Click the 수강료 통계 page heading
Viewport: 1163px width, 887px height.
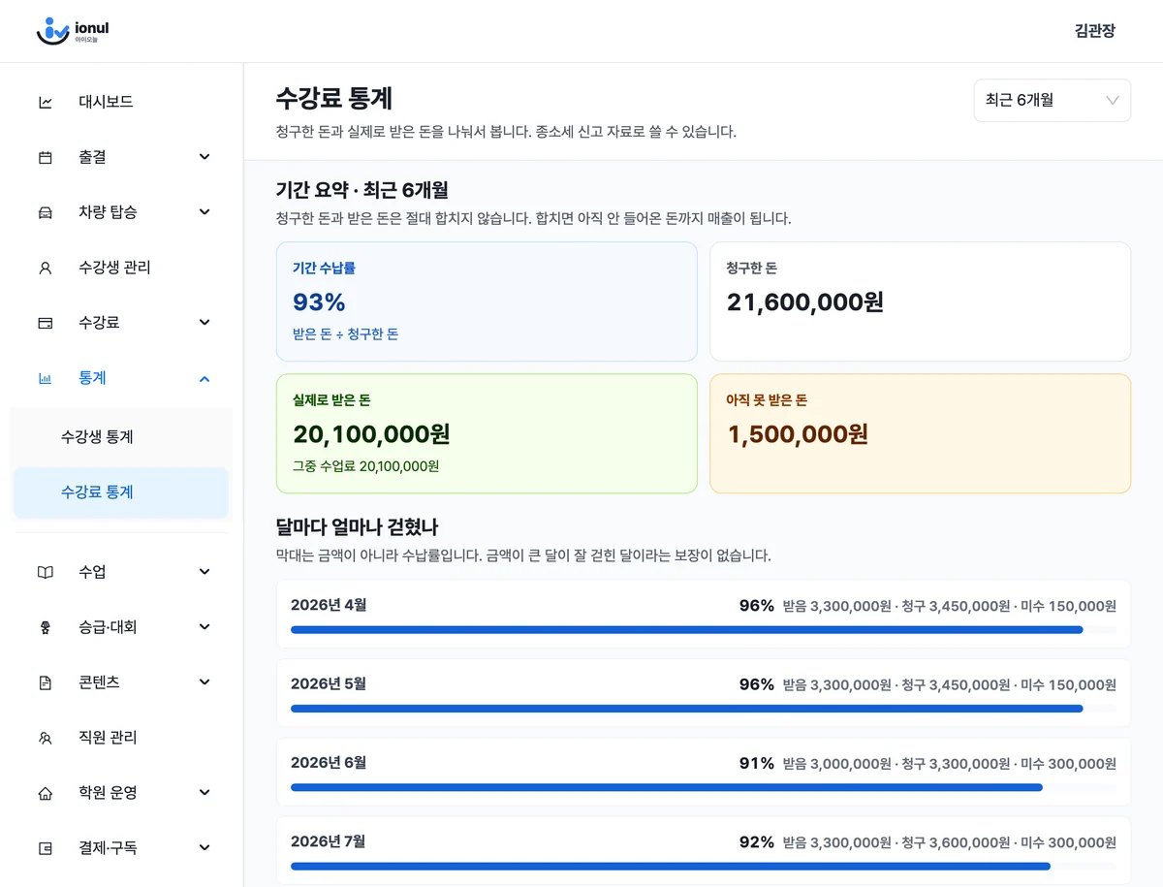[x=334, y=98]
